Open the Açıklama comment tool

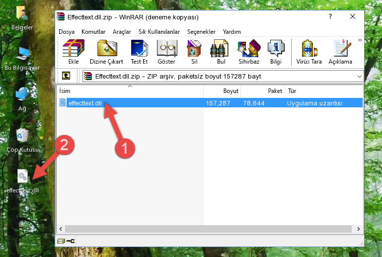coord(340,52)
